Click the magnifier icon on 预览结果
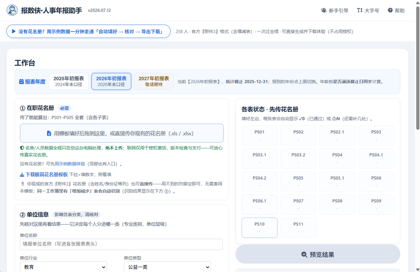420x272 pixels. coord(304,255)
